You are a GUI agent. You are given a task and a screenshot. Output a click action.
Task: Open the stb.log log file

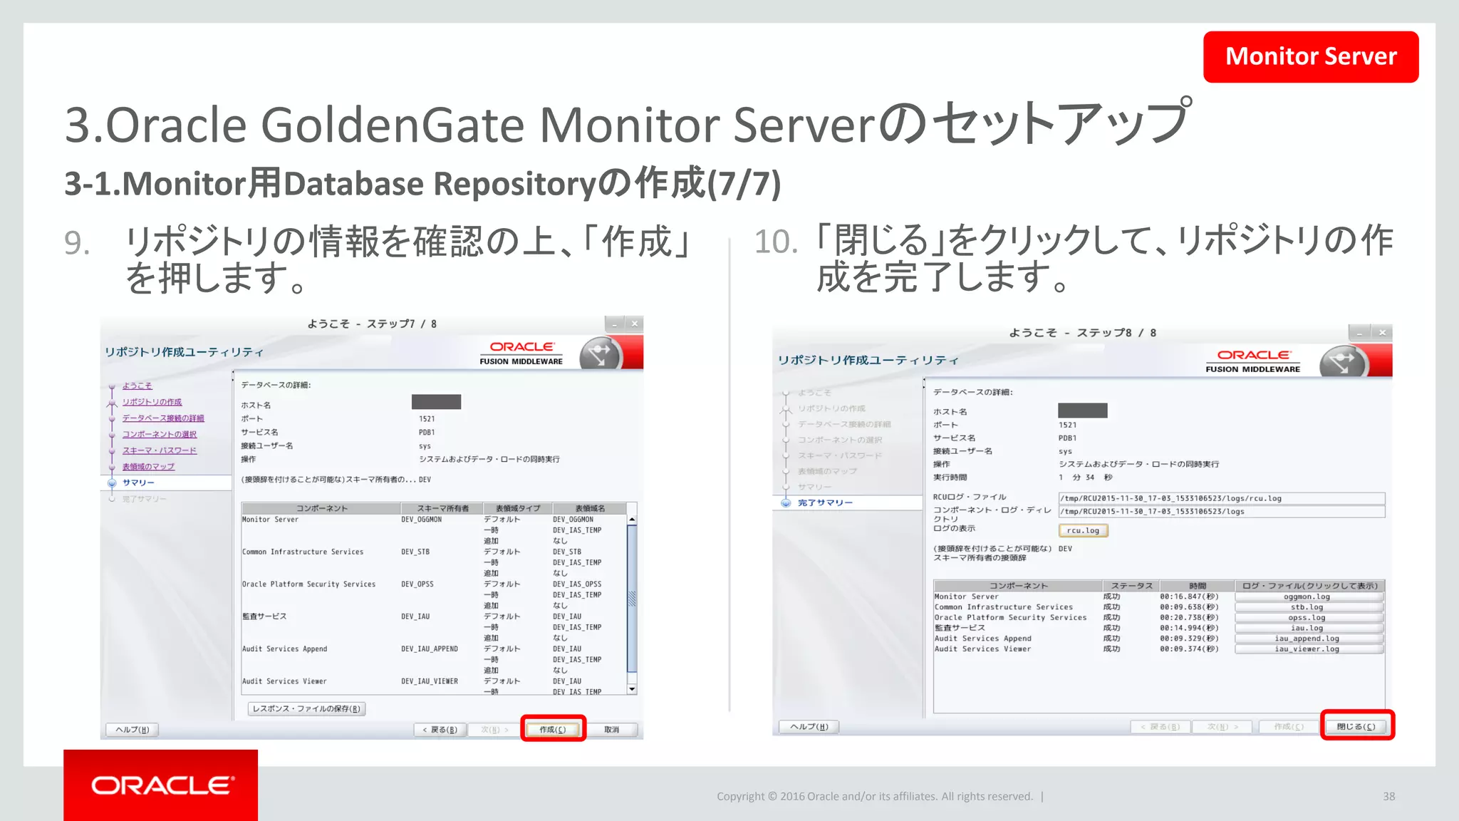click(x=1309, y=607)
